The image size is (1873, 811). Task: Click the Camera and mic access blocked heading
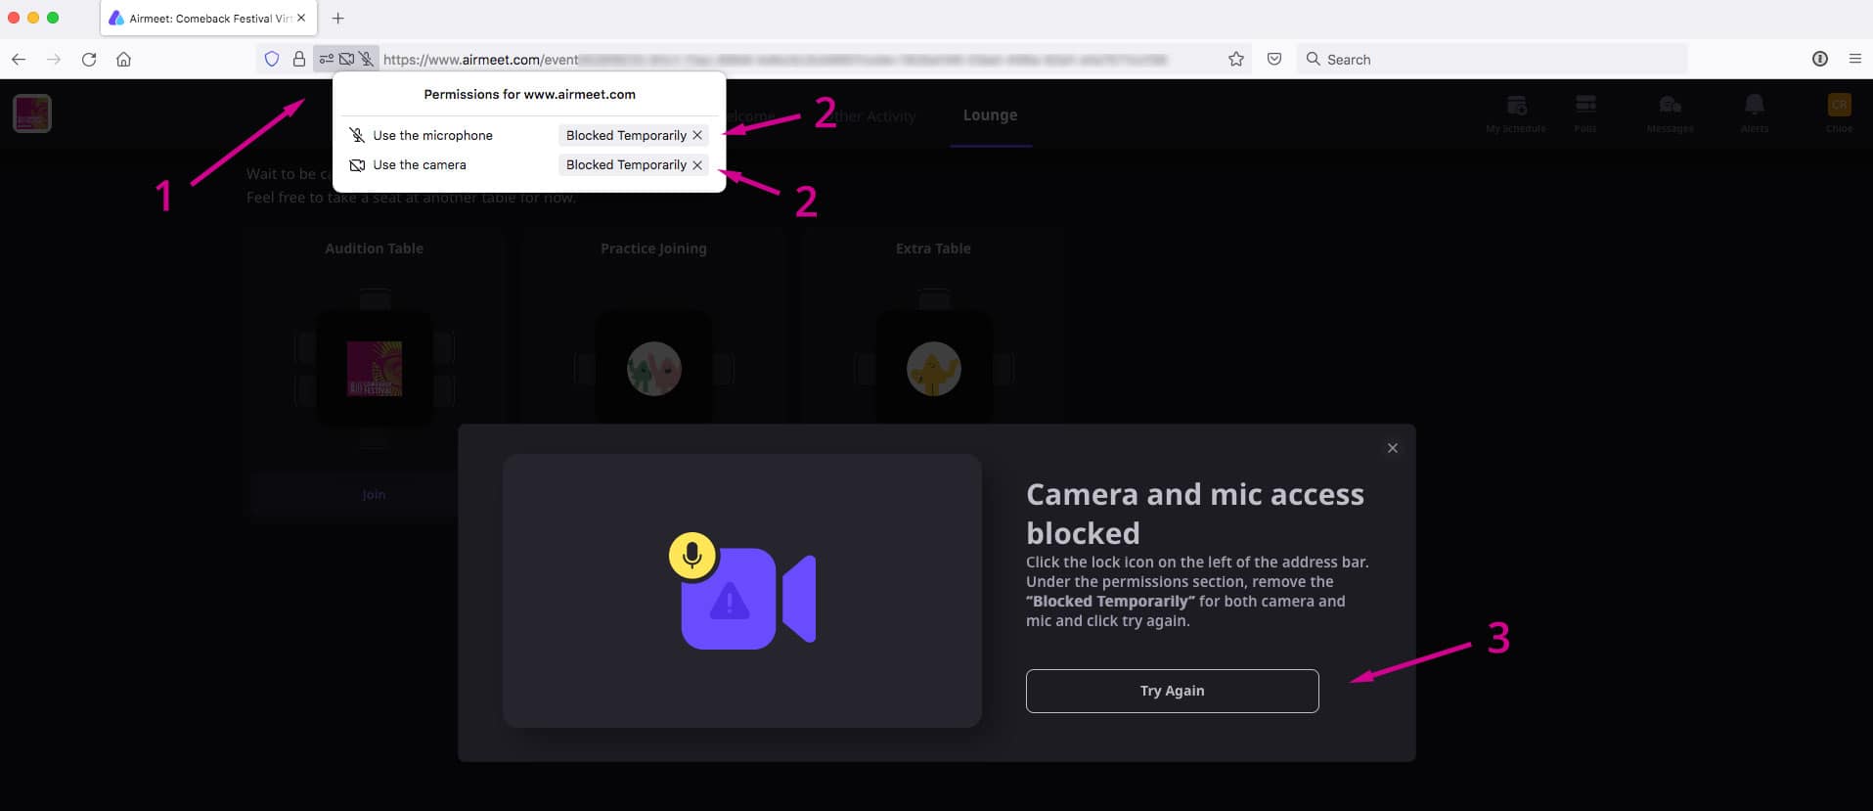[1195, 514]
